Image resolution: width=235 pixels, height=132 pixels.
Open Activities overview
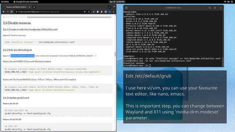coord(5,1)
